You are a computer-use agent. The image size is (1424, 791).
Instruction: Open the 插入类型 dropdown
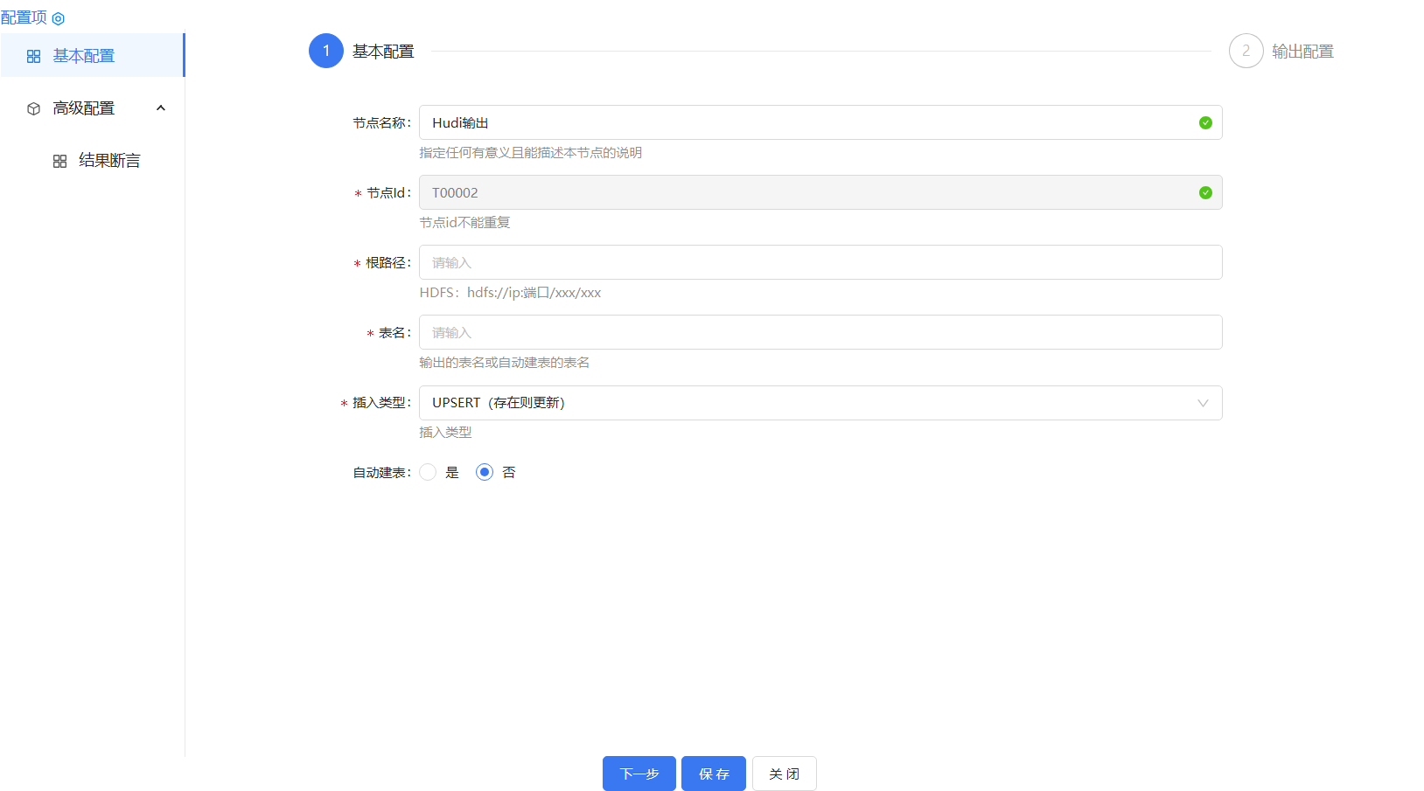click(x=805, y=403)
